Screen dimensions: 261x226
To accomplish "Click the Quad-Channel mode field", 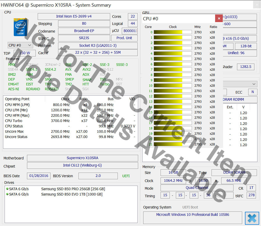I will pos(197,188).
